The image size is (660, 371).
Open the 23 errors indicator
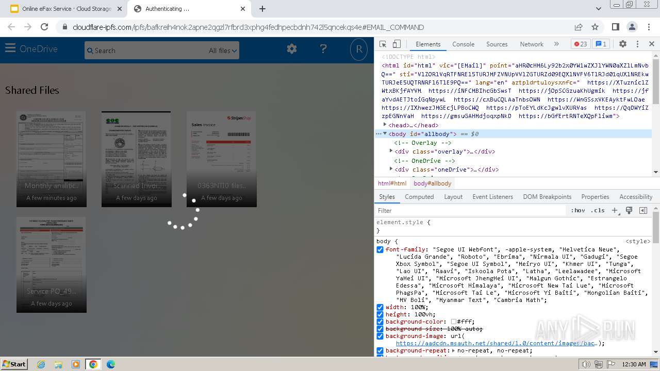pyautogui.click(x=580, y=44)
